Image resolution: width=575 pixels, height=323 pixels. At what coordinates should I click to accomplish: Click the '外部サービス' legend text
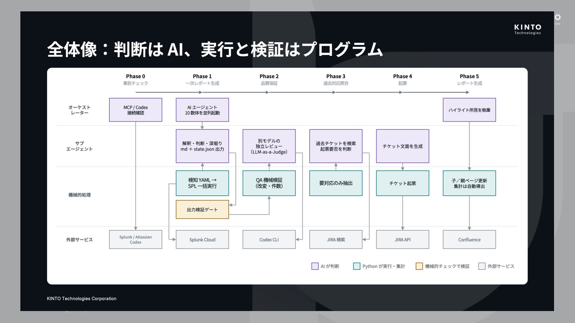(501, 266)
